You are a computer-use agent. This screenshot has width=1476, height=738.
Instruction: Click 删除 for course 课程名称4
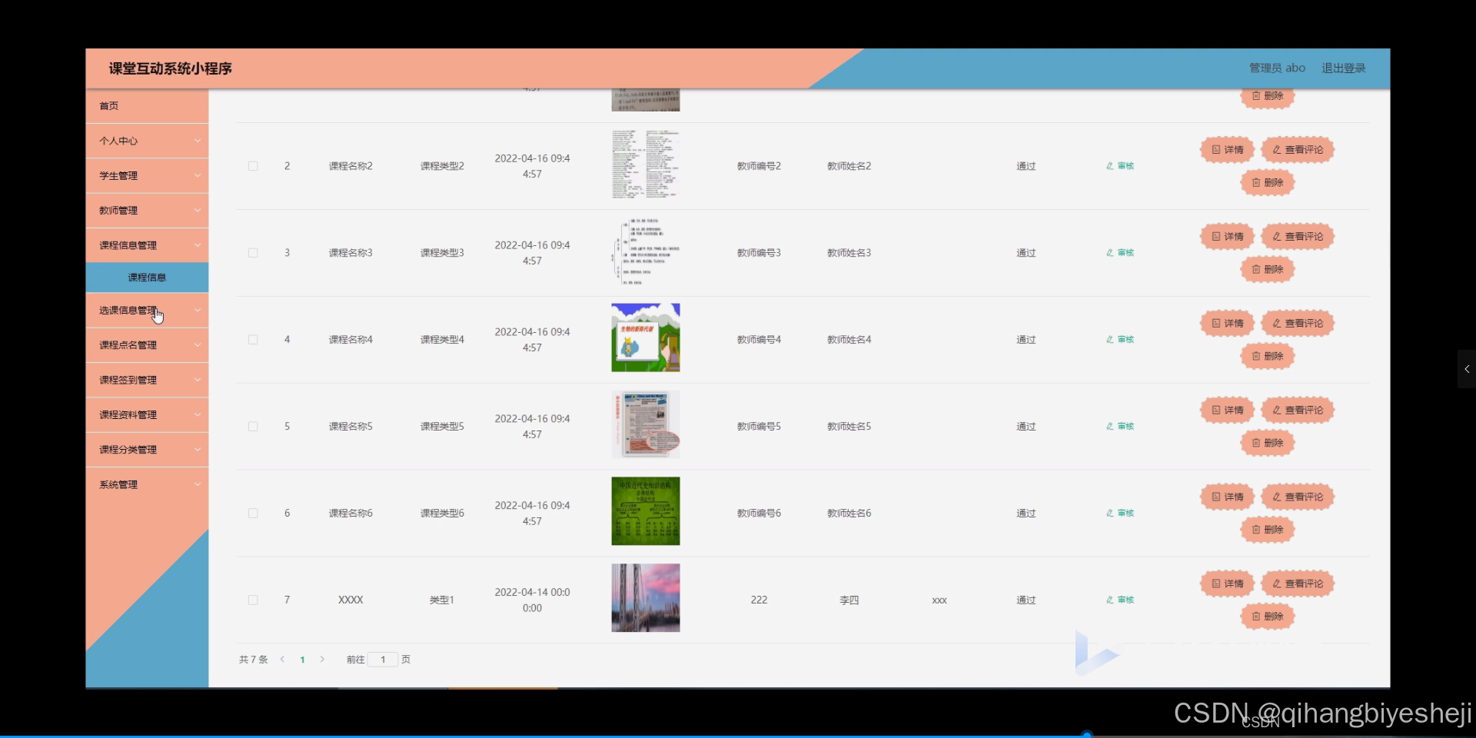coord(1267,356)
